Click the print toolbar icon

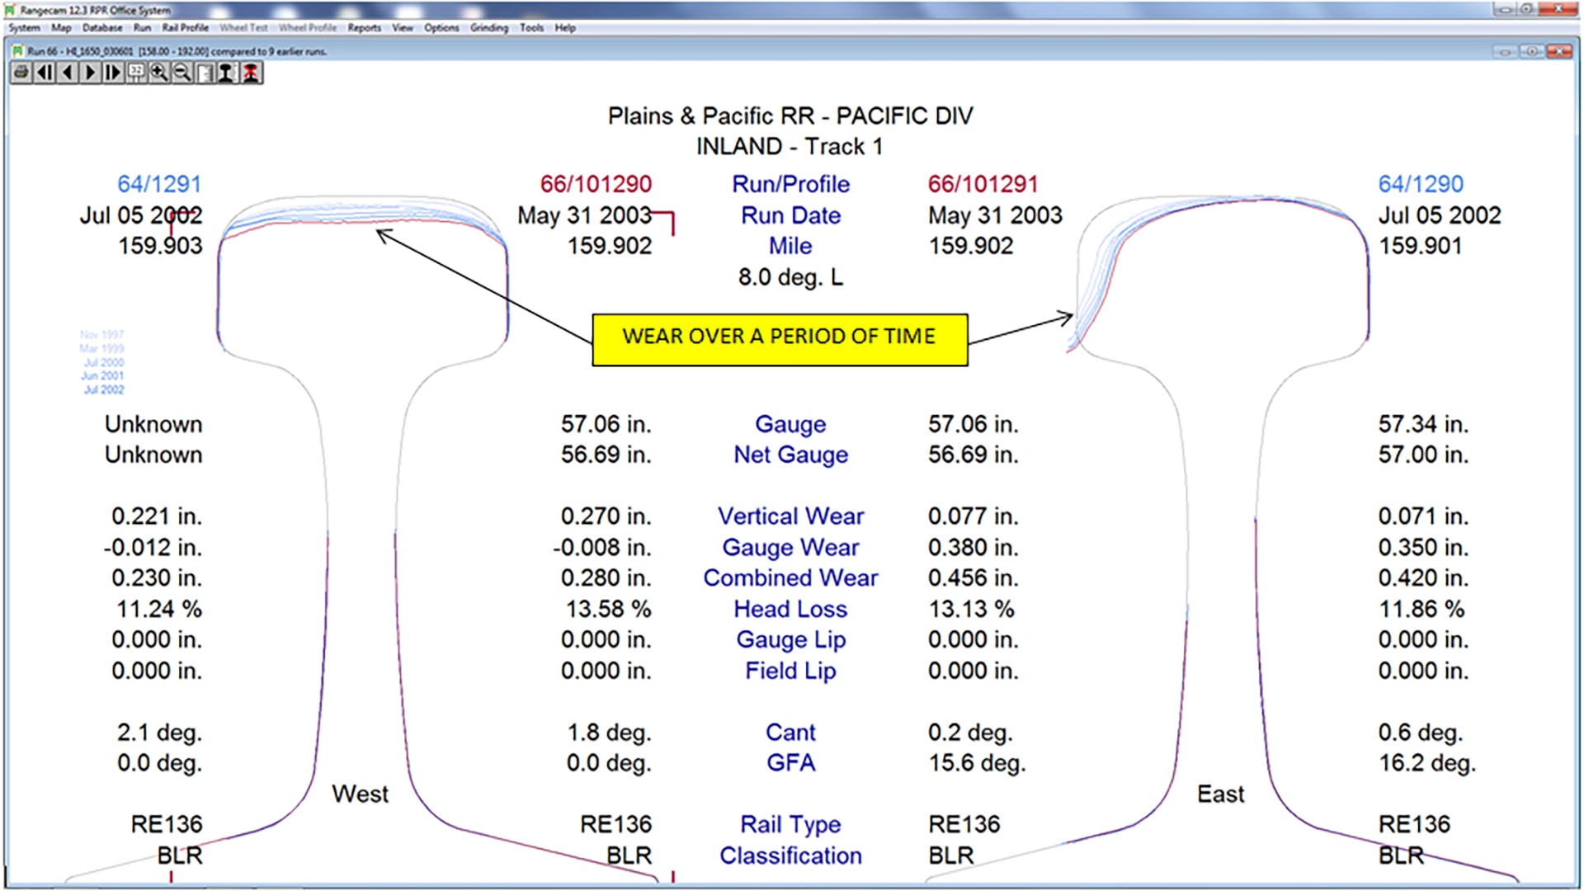pos(21,73)
